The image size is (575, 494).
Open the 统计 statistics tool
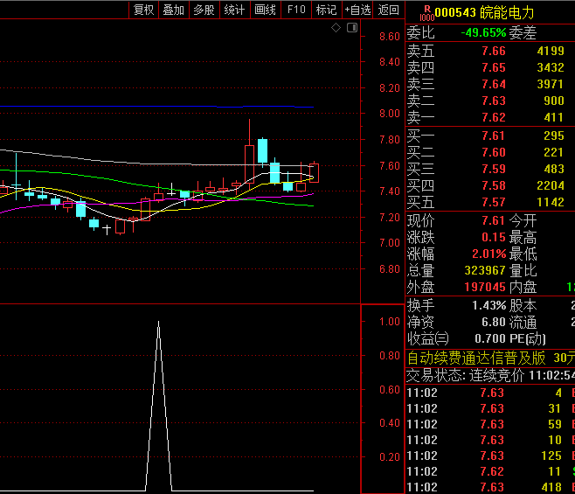pos(234,10)
